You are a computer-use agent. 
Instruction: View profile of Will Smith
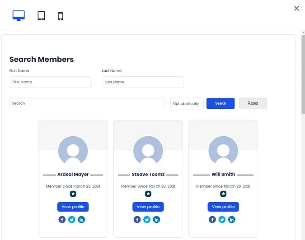[x=223, y=207]
